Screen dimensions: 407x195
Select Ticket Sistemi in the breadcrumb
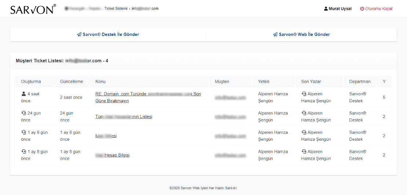[116, 8]
